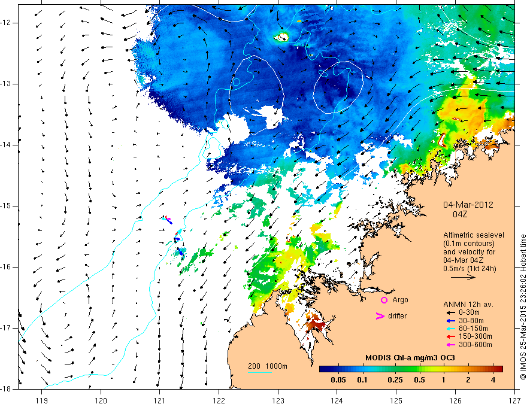Click the IMOS copyright timestamp text
Viewport: 527px width, 407px height.
pyautogui.click(x=523, y=307)
